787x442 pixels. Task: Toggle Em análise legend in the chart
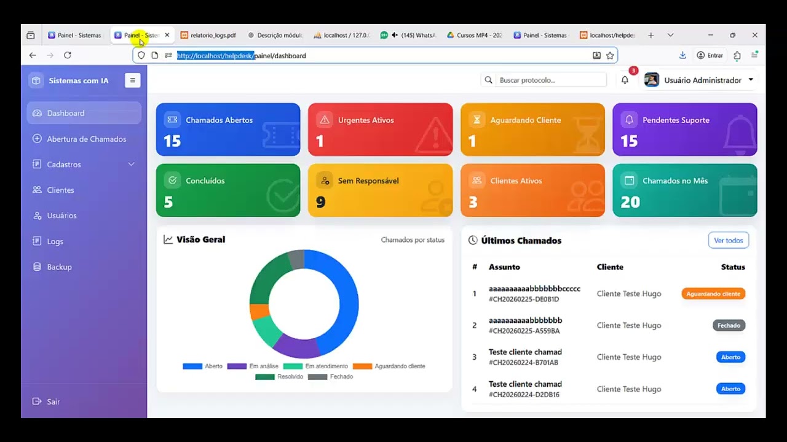pyautogui.click(x=253, y=366)
